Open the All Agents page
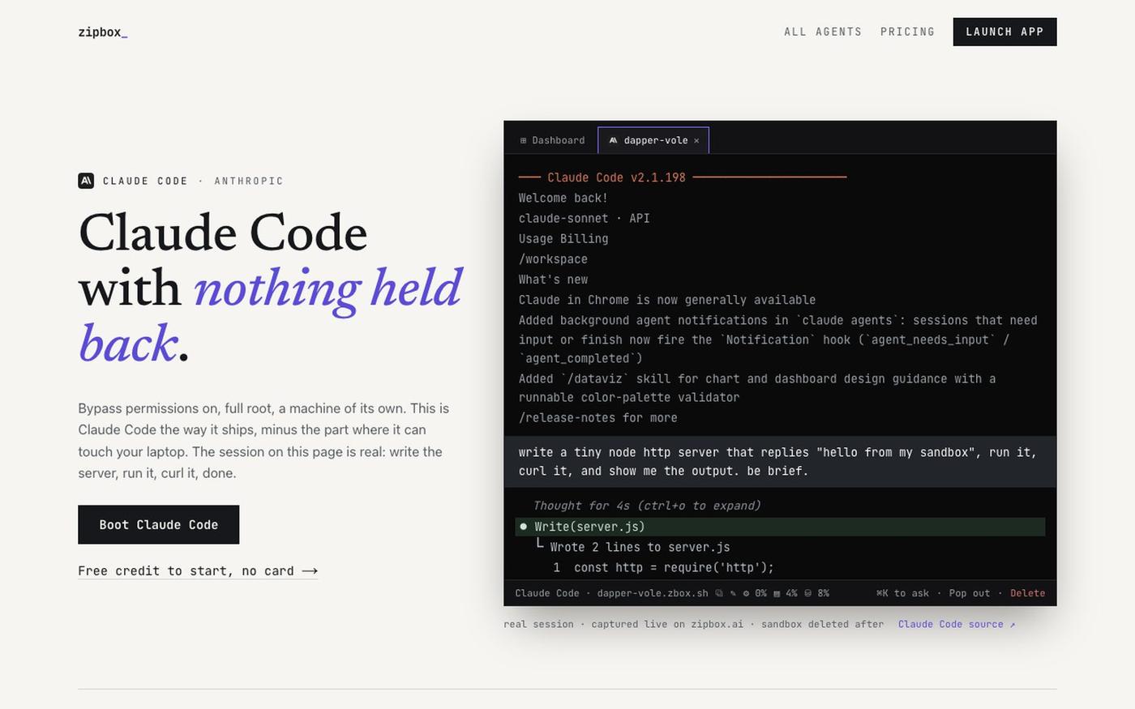 (x=823, y=32)
